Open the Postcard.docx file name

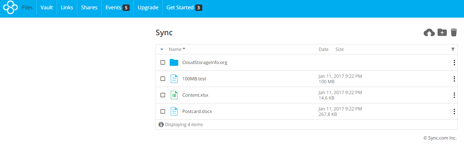[197, 111]
